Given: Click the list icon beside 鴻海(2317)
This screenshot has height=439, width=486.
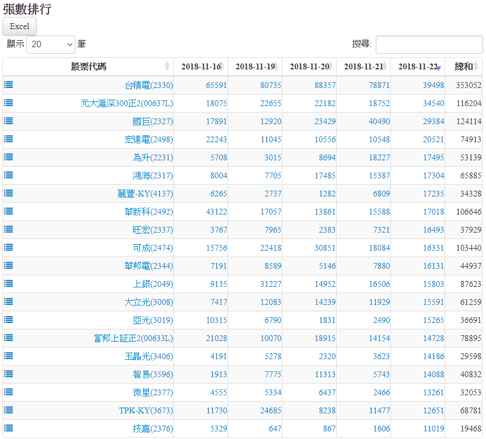Looking at the screenshot, I should click(9, 175).
